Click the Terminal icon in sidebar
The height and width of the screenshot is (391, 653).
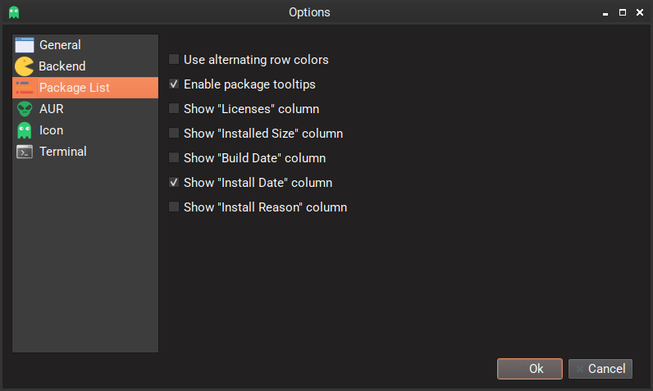(x=25, y=152)
